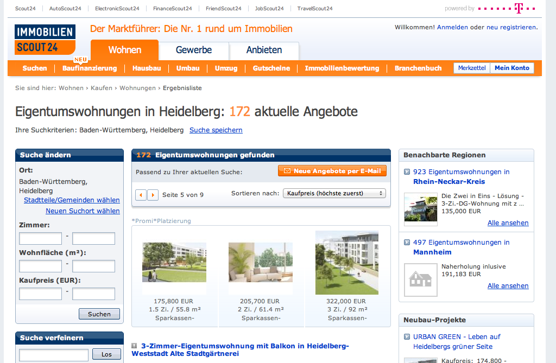This screenshot has height=363, width=556.
Task: Click JobScout24 link in top bar
Action: (x=269, y=9)
